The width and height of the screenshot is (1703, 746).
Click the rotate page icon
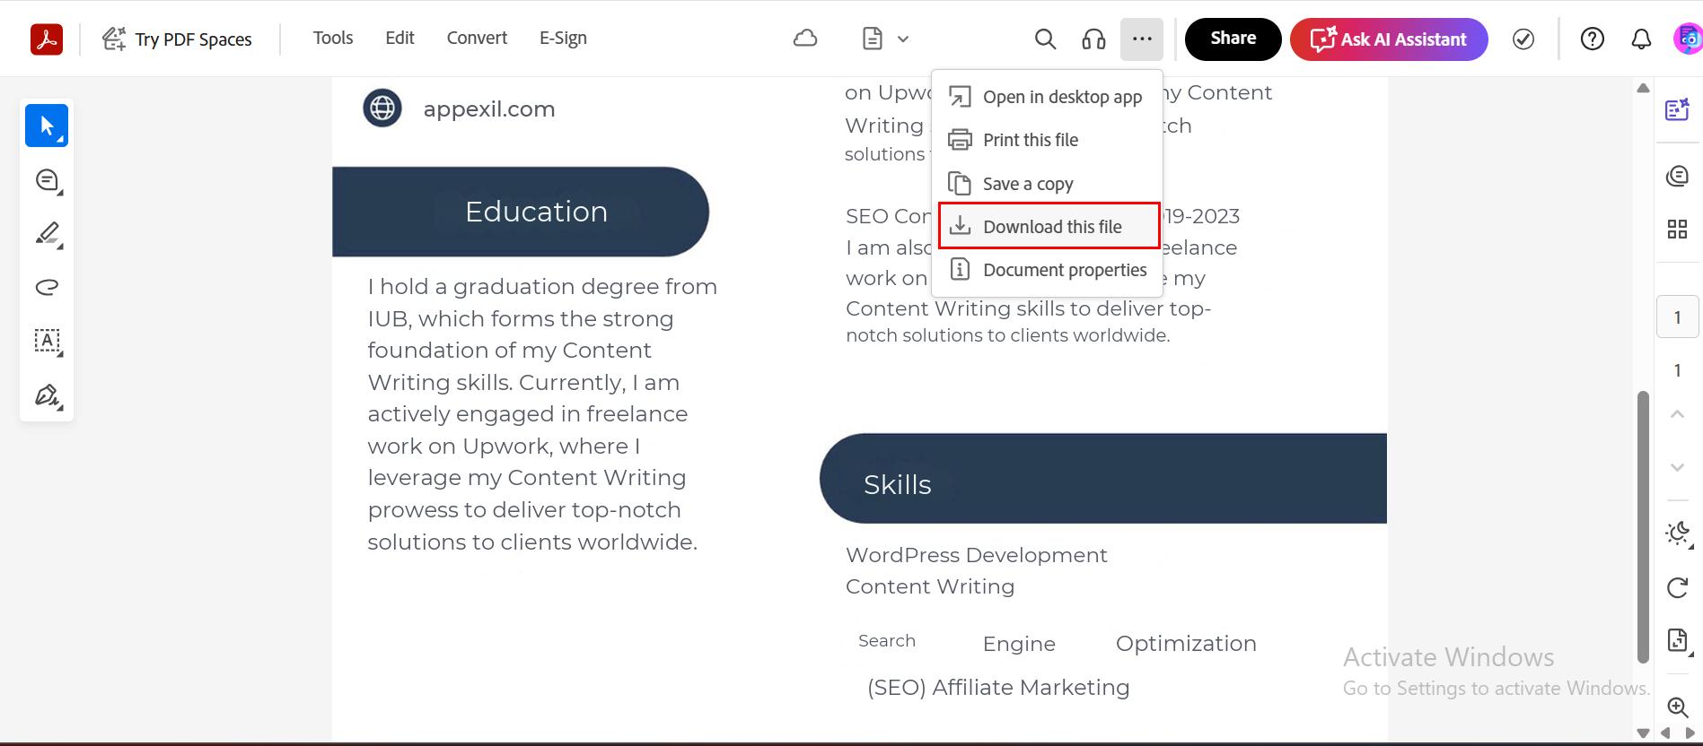pyautogui.click(x=1677, y=587)
